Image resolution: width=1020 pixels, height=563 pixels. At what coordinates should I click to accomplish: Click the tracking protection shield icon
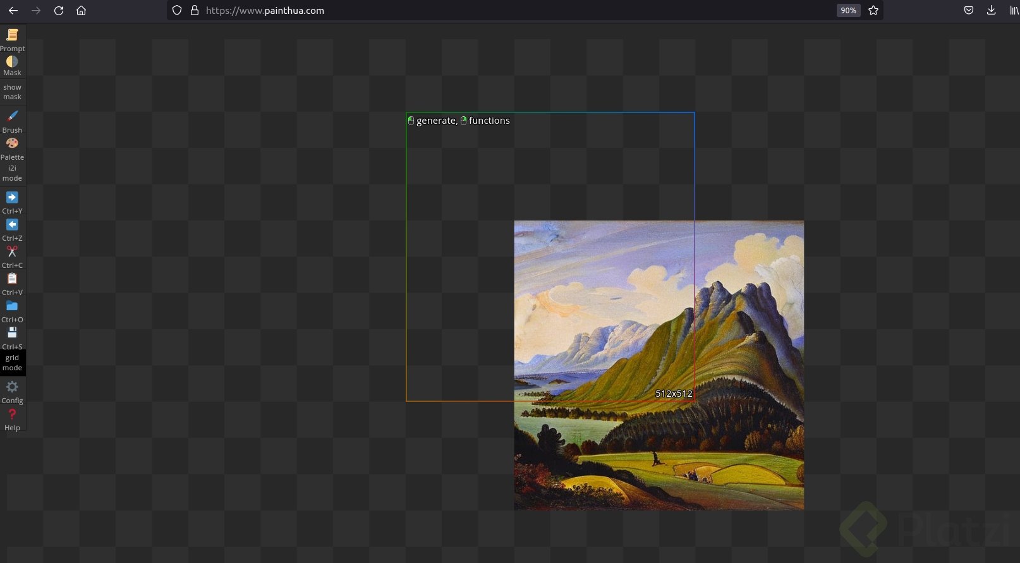pos(177,11)
